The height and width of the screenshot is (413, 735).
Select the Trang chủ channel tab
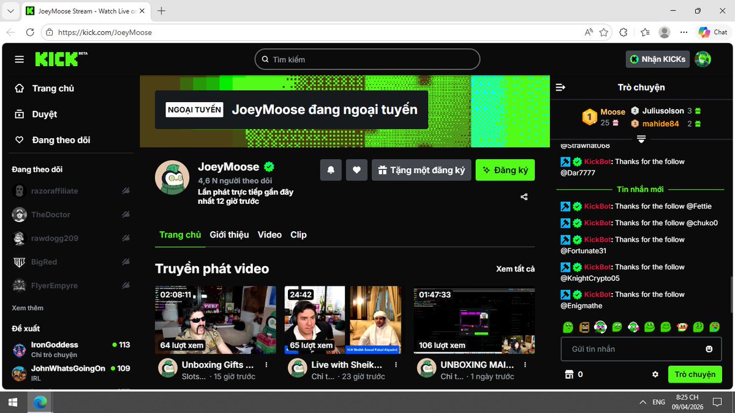point(180,235)
